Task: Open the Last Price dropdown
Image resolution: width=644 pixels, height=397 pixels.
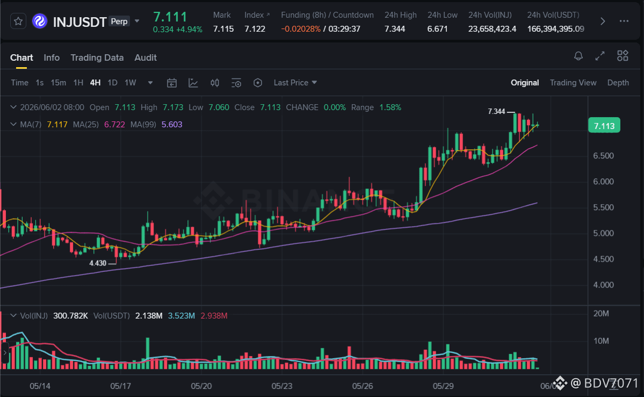Action: (295, 83)
